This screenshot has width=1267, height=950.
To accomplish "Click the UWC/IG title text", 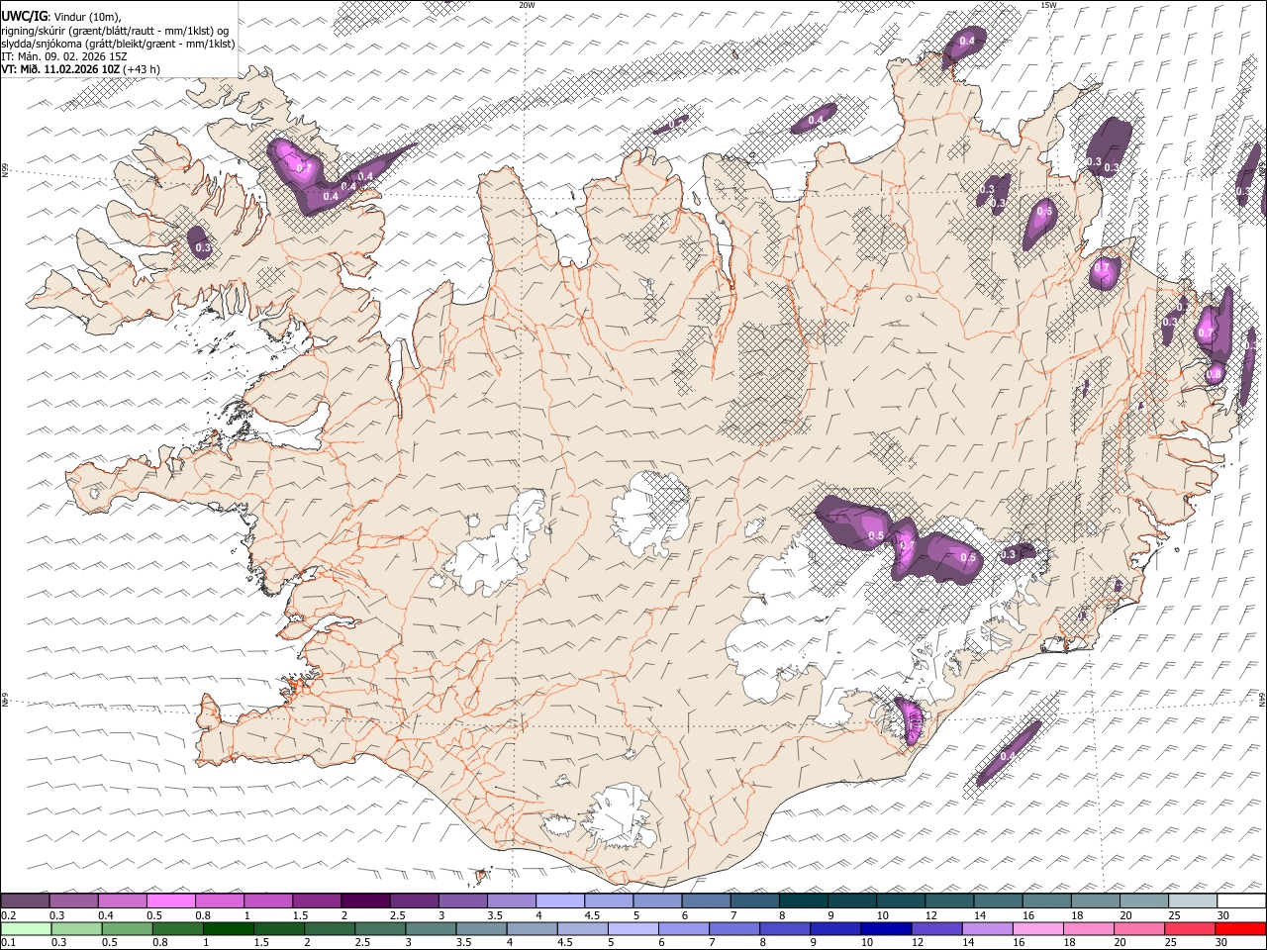I will click(x=23, y=17).
